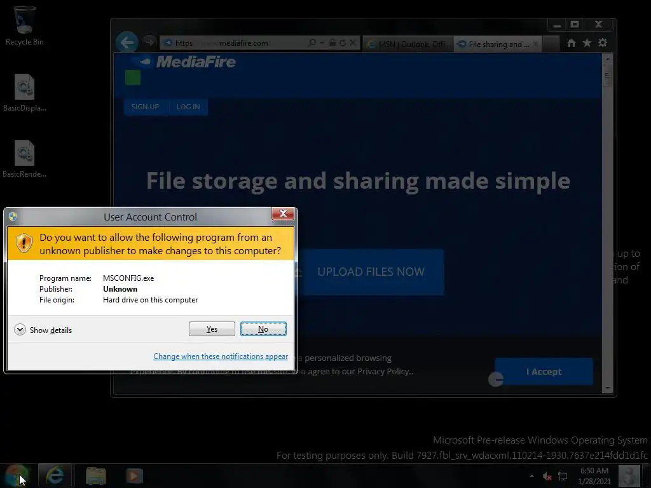Click 'MSCONFIG.exe' program name text
The height and width of the screenshot is (488, 651).
128,278
